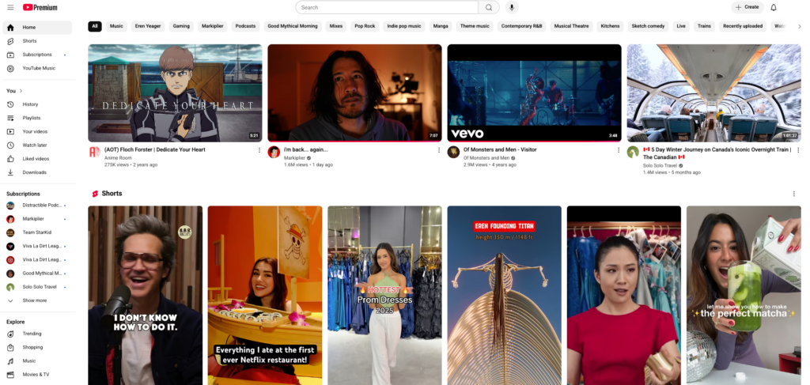Click the search magnifier button

[489, 7]
